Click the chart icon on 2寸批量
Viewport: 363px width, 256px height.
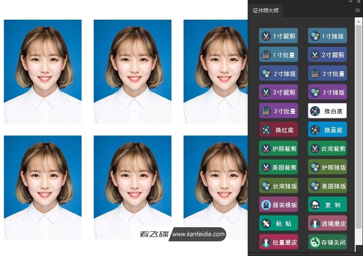(315, 74)
